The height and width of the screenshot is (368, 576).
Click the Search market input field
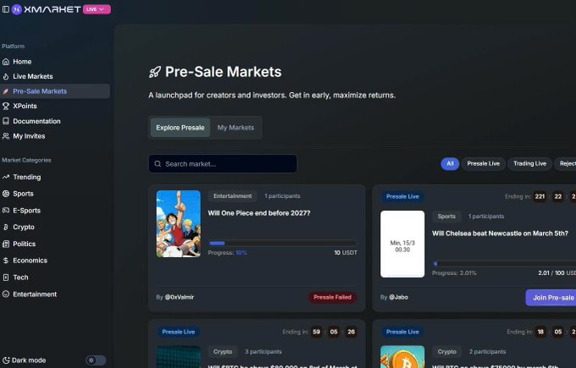(223, 163)
